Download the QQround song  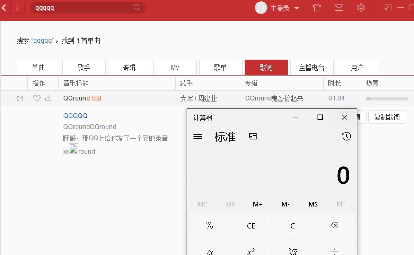49,98
